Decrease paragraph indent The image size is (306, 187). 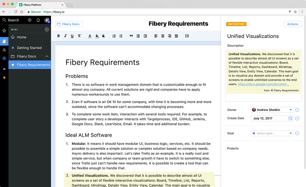[138, 36]
